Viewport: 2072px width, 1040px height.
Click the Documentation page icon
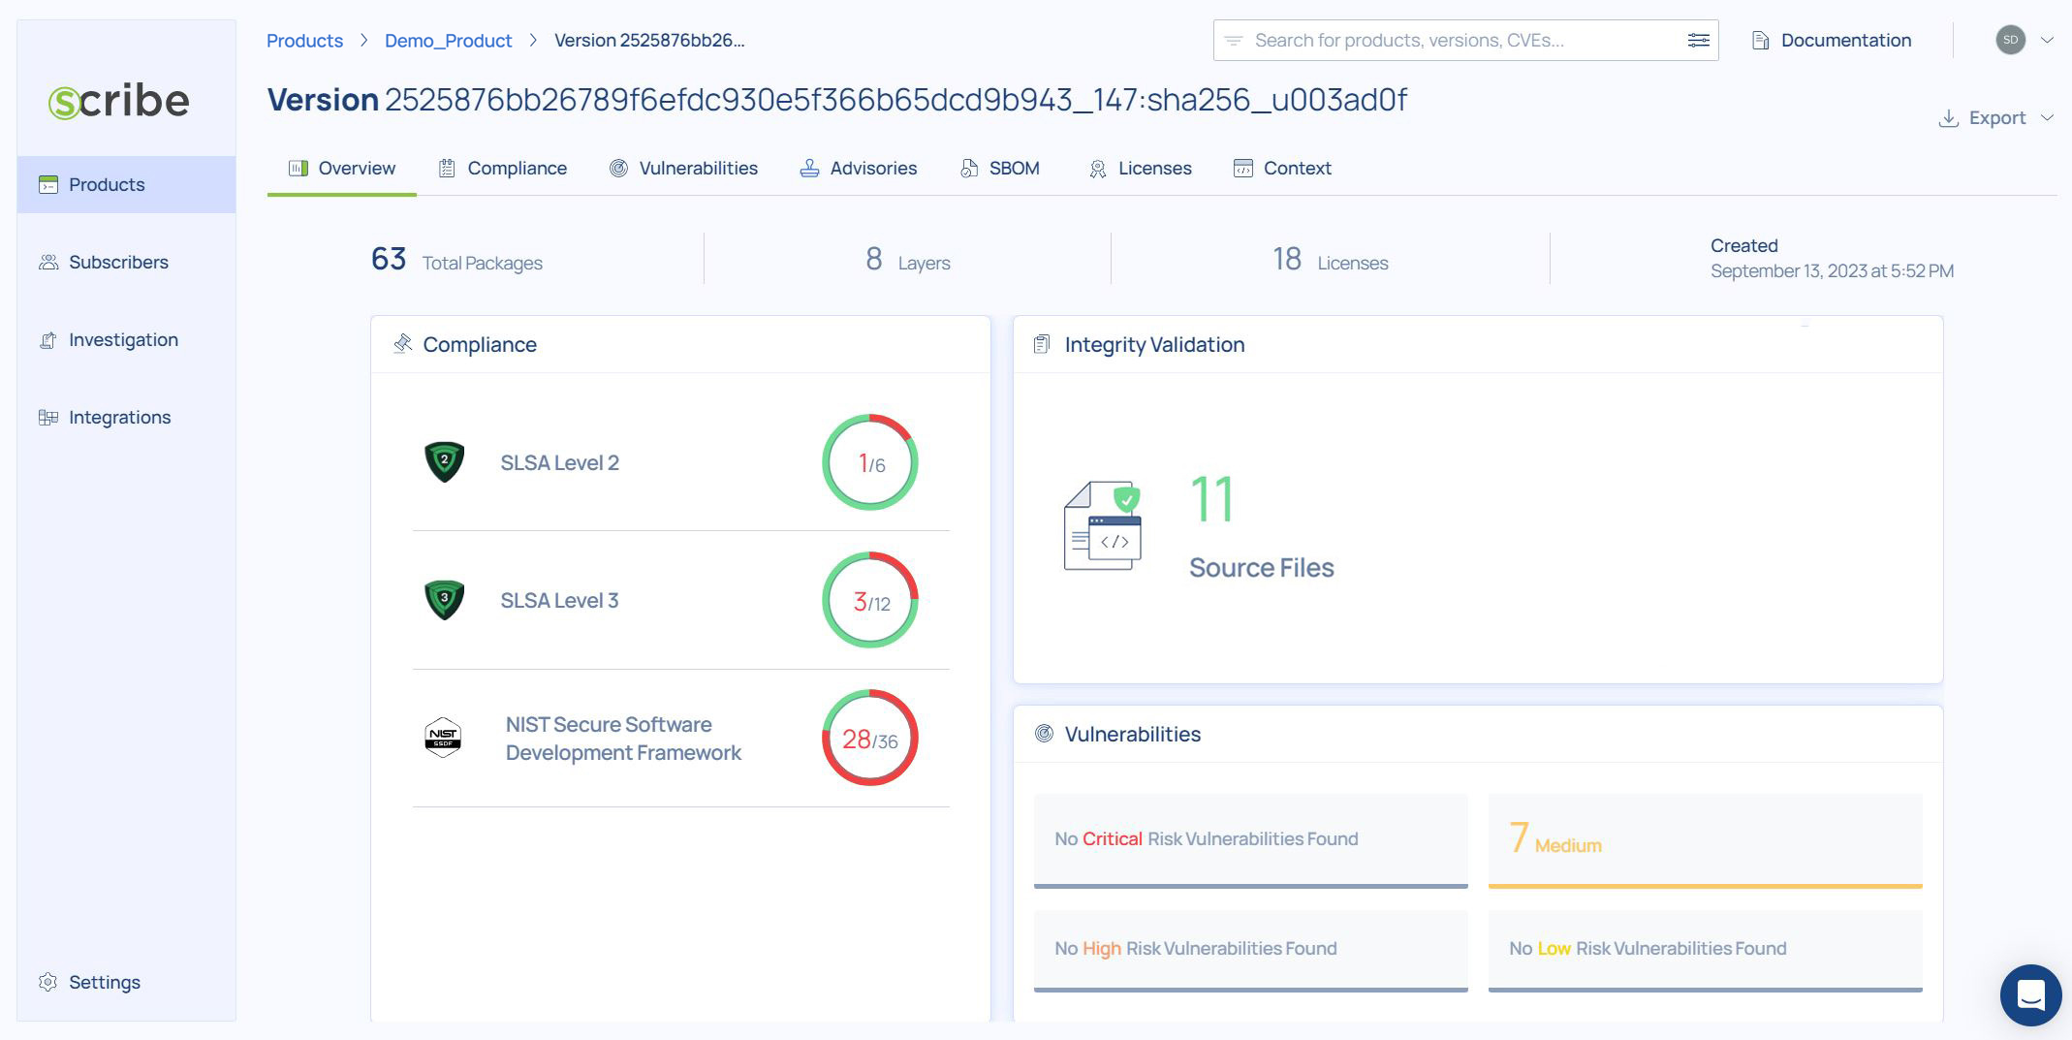1761,40
